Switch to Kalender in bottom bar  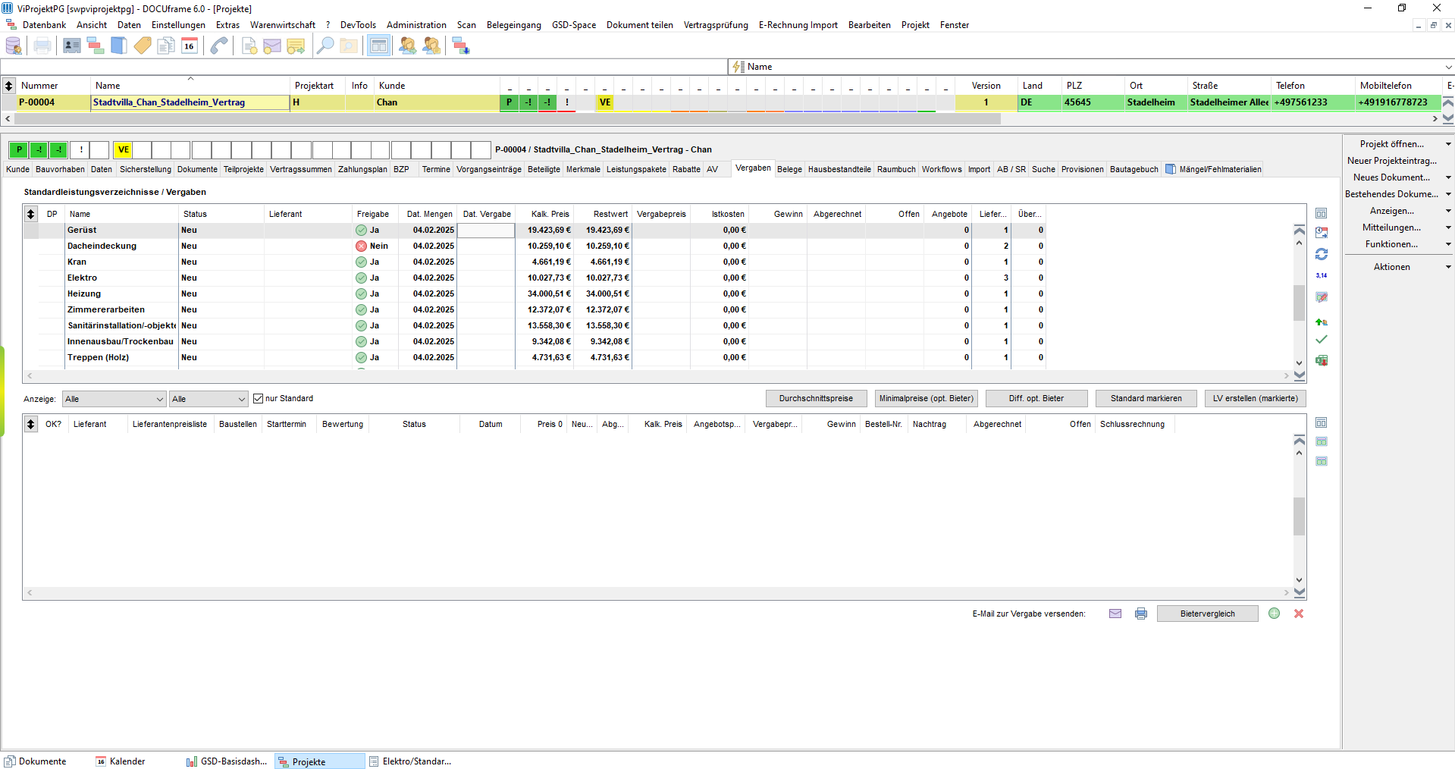click(x=121, y=761)
